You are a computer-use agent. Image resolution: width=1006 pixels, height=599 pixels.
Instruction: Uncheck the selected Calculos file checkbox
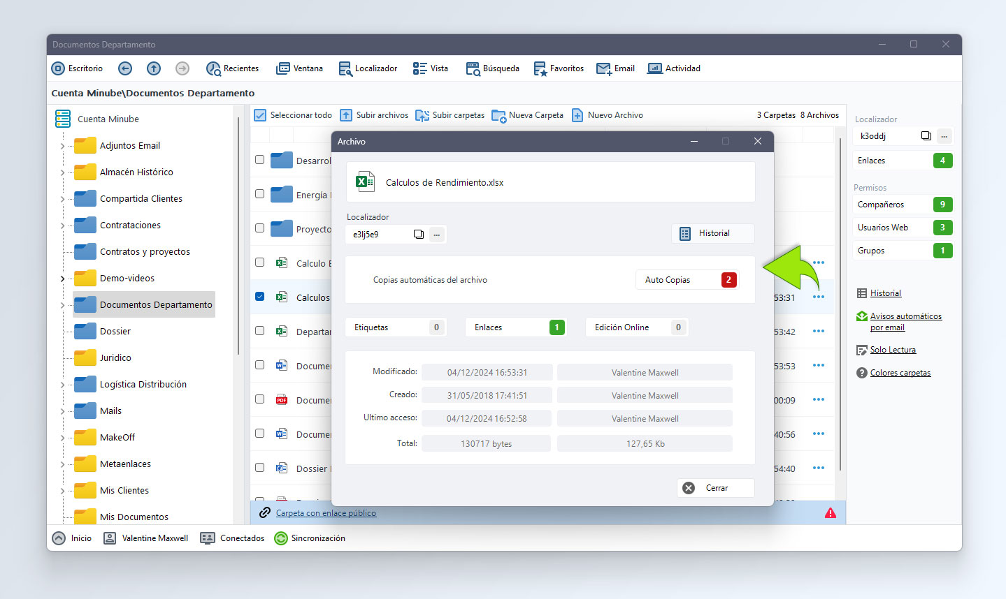259,297
